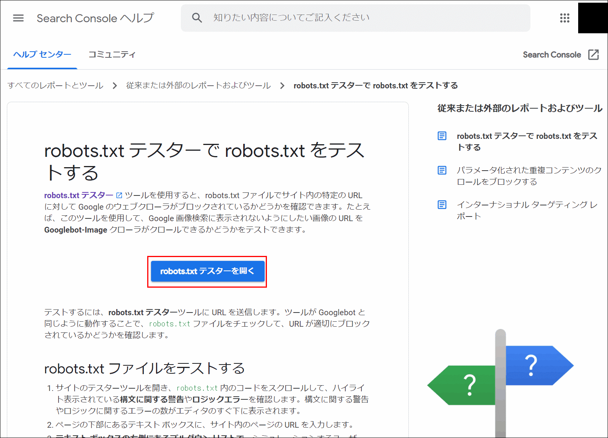Focus the help search input field

(356, 18)
